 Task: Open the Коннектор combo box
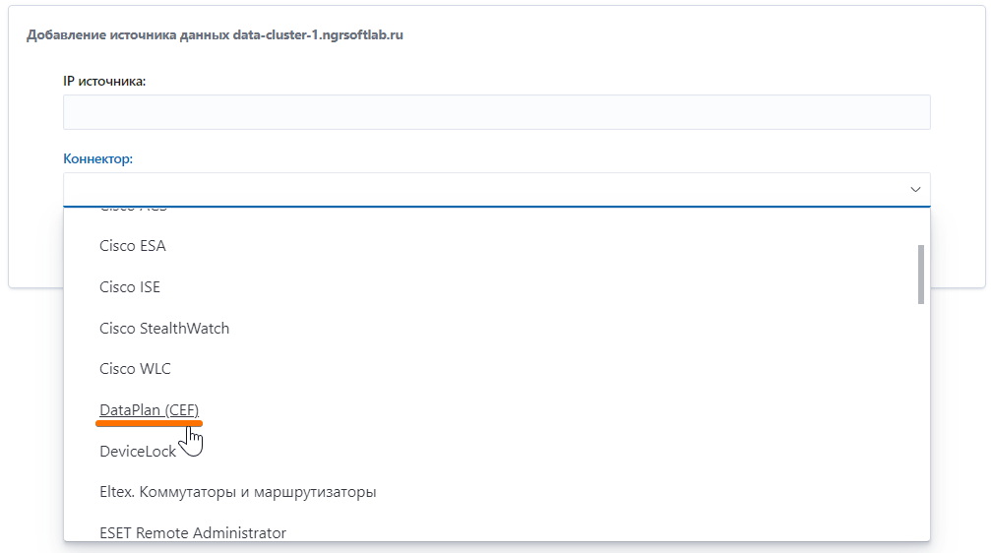pos(496,190)
